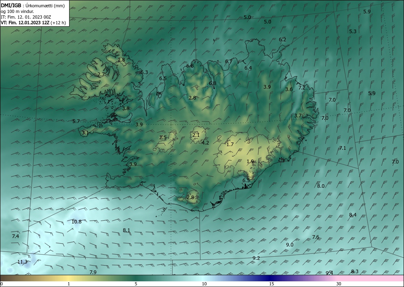Click the 7.1 value east of Iceland
Image resolution: width=404 pixels, height=287 pixels.
[343, 148]
